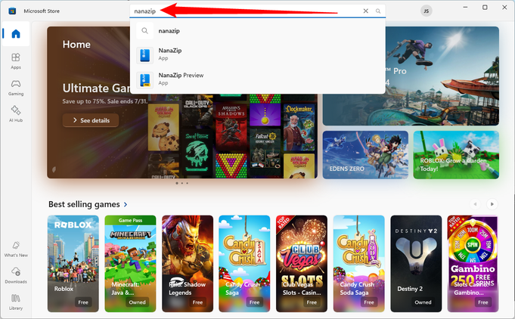The height and width of the screenshot is (319, 515).
Task: Open the AI Hub section
Action: click(x=16, y=114)
